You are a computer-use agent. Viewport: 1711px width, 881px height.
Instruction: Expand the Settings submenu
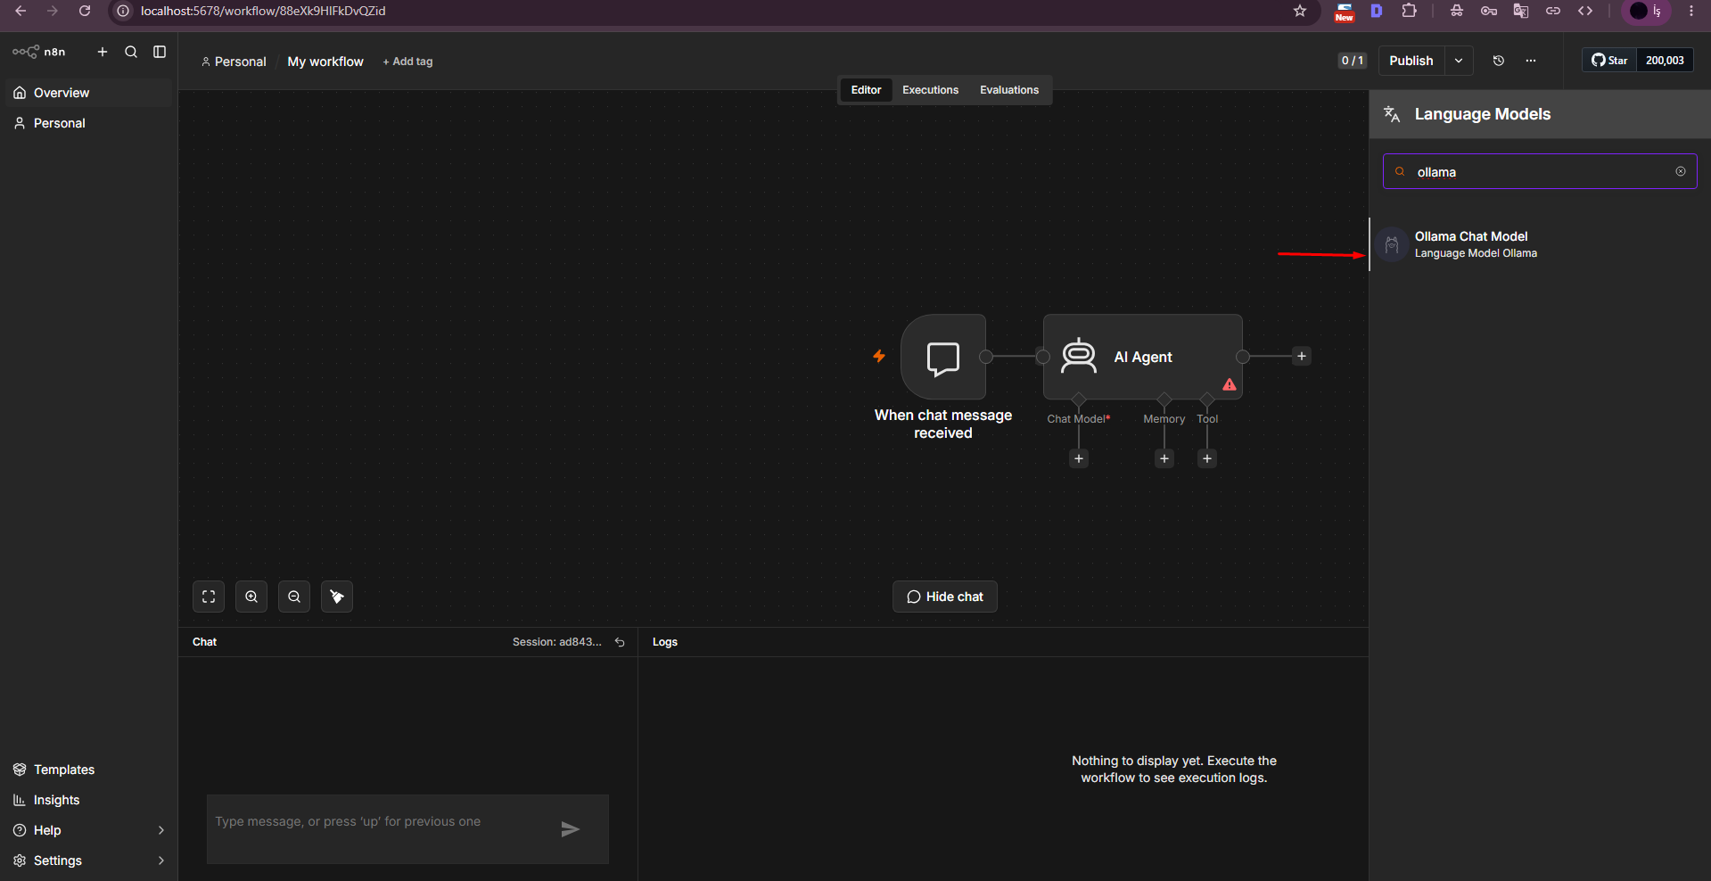click(161, 860)
